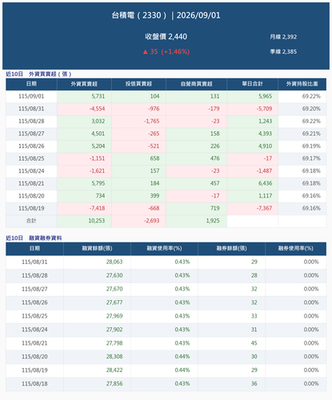
Task: Click the daily total -1,487
Action: 264,171
